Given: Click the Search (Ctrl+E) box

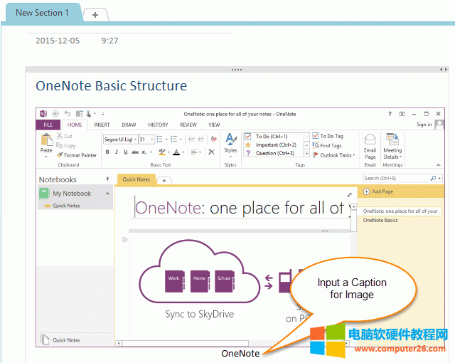Looking at the screenshot, I should pos(395,179).
